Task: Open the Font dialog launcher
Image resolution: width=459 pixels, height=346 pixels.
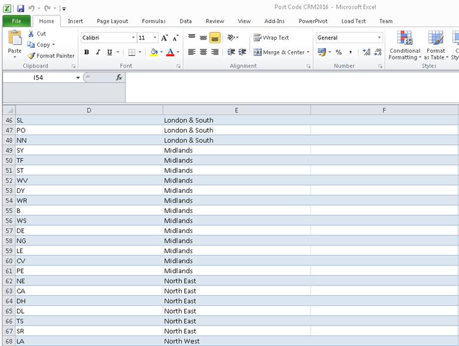Action: click(x=178, y=66)
